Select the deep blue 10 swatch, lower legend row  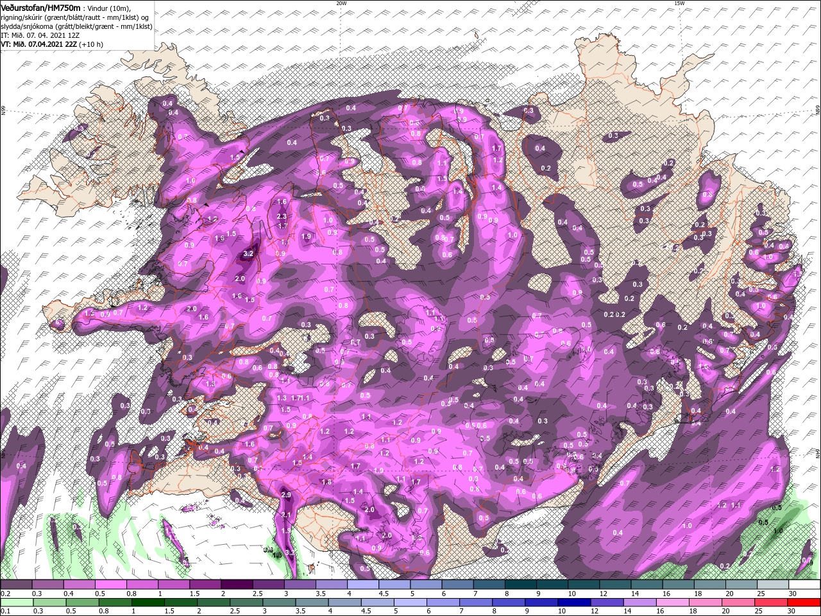574,603
